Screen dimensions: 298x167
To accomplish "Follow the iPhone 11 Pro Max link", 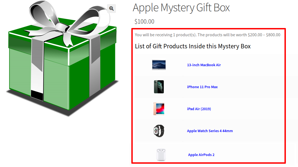I will (202, 87).
